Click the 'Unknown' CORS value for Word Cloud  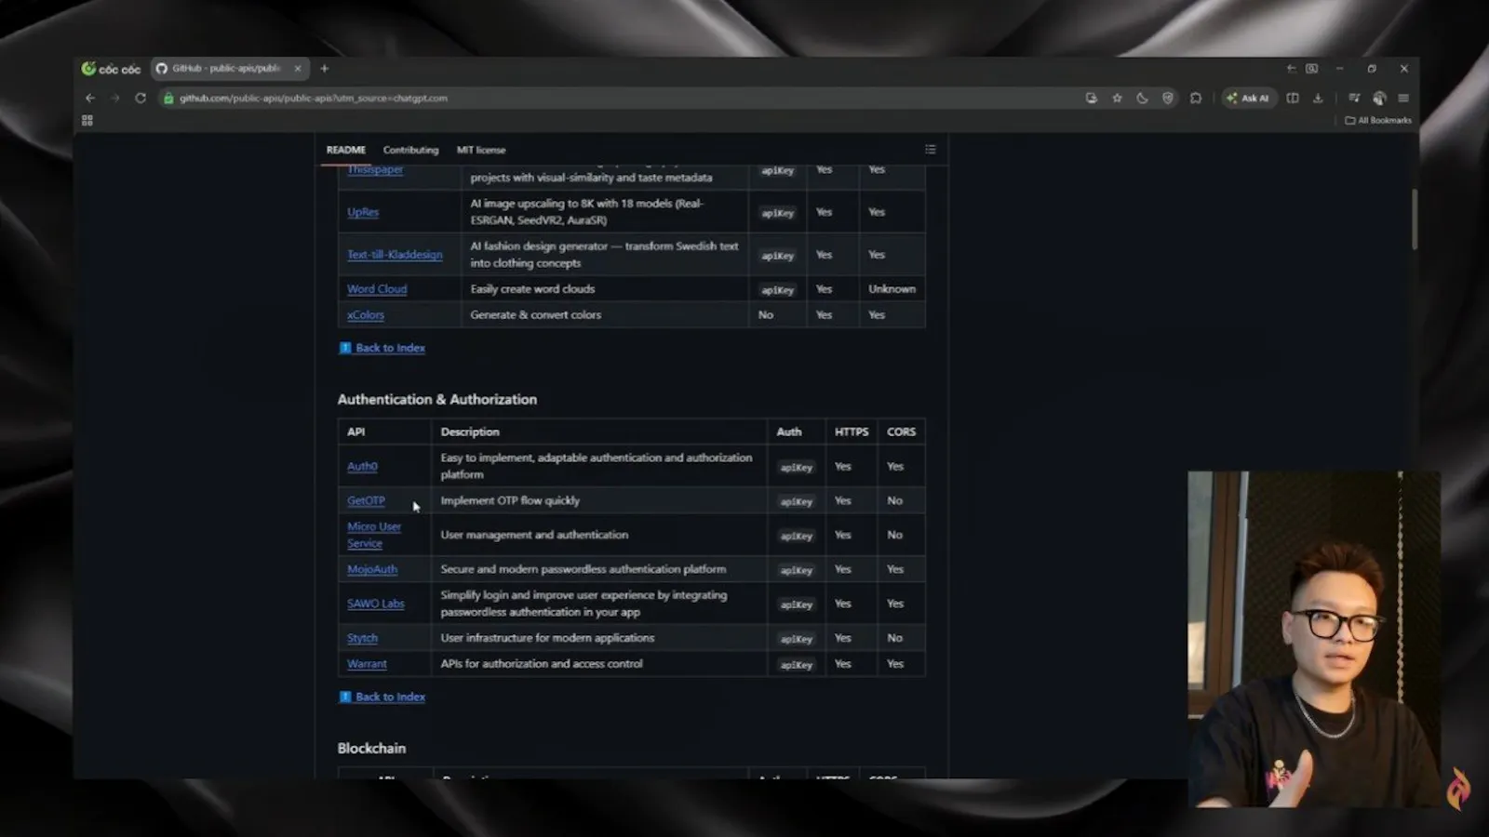[x=892, y=289]
